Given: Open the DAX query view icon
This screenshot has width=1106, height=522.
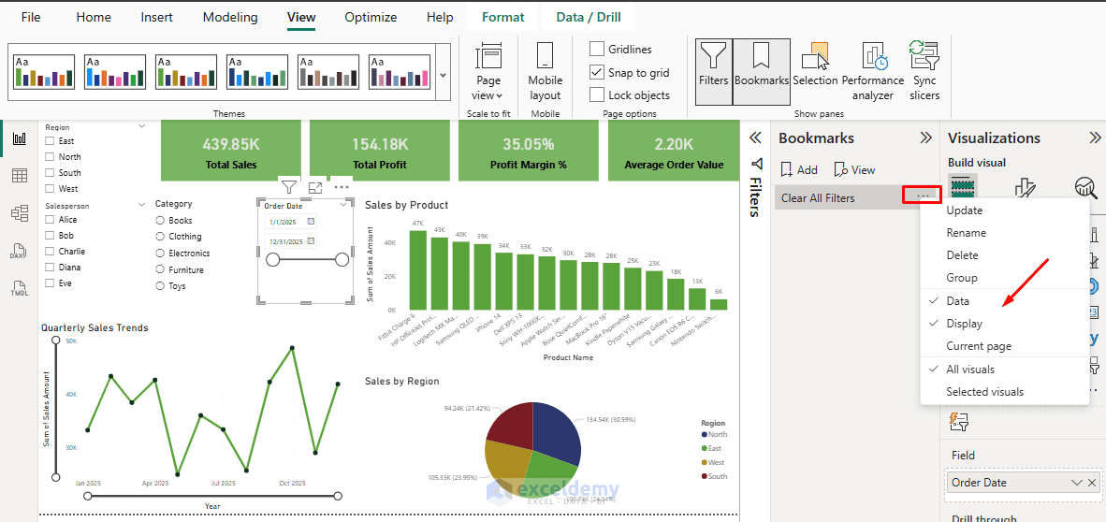Looking at the screenshot, I should [19, 251].
